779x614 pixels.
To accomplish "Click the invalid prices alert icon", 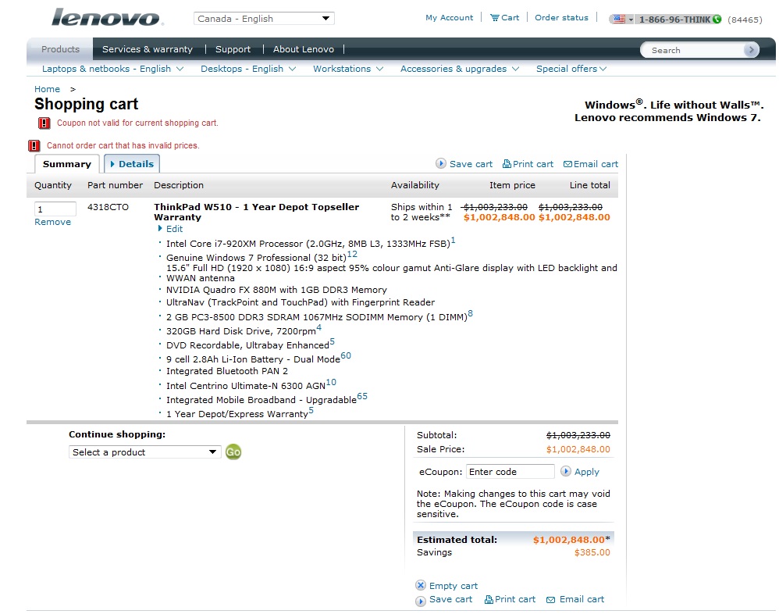I will click(x=34, y=145).
